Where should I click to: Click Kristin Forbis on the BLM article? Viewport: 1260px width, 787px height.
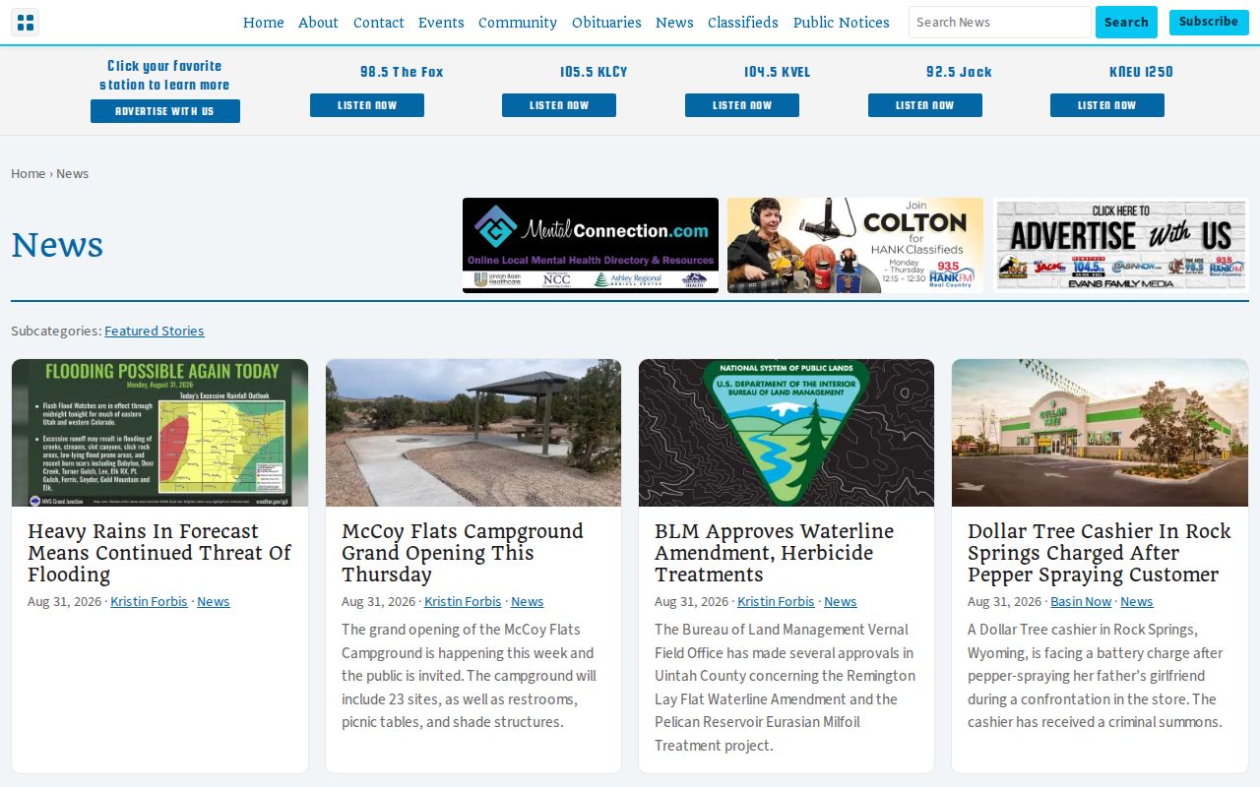(776, 601)
